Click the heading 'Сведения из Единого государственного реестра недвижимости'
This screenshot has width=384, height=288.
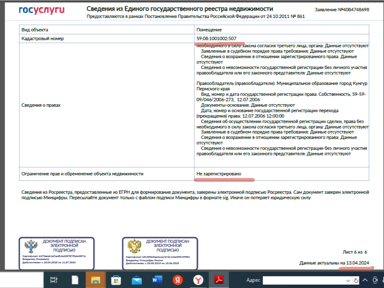(180, 9)
